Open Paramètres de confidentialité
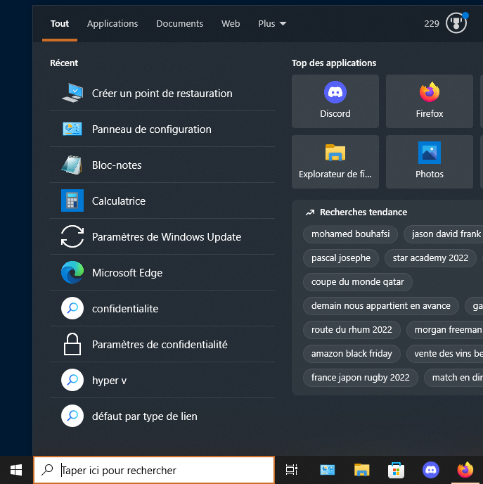483x484 pixels. [162, 344]
